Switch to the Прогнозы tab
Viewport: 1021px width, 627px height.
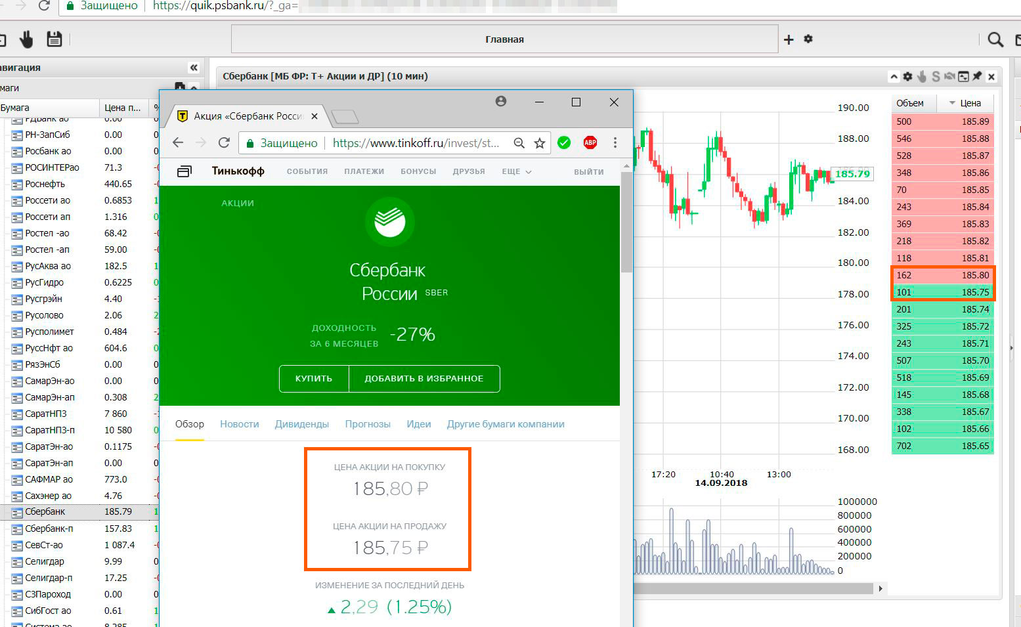click(x=368, y=424)
